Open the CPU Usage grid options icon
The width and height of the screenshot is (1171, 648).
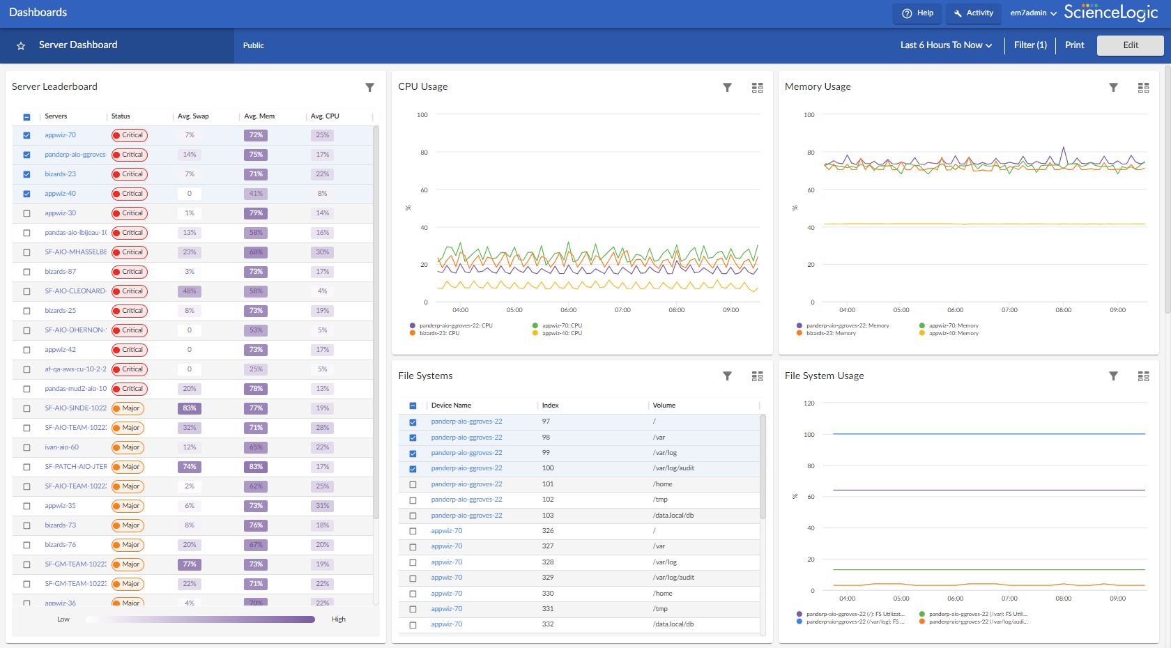[757, 88]
